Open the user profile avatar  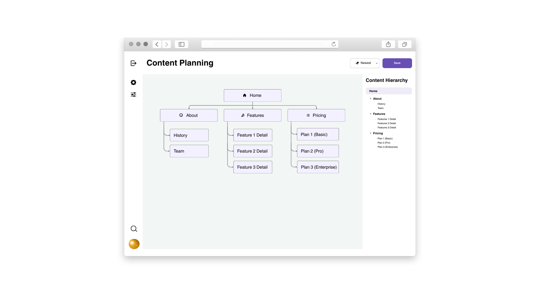tap(134, 244)
